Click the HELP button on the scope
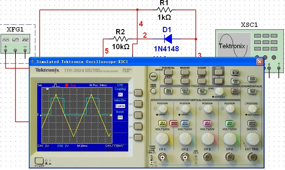The width and height of the screenshot is (285, 170). pos(218,72)
